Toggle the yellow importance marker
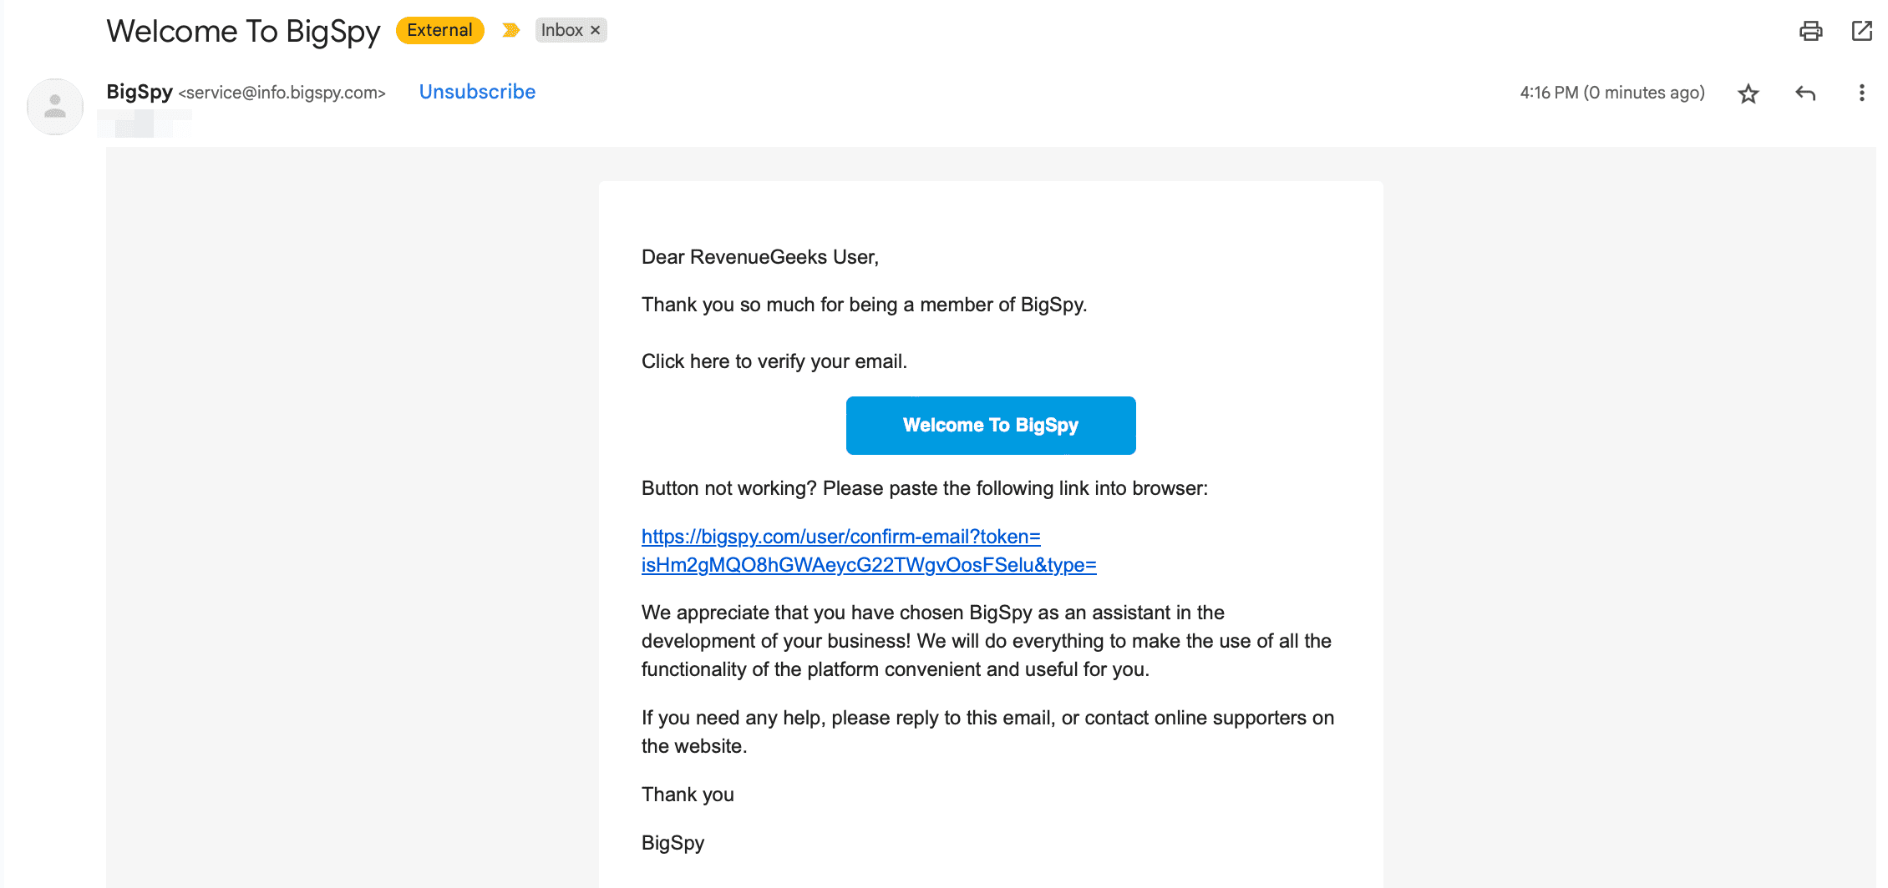1888x888 pixels. (x=510, y=31)
